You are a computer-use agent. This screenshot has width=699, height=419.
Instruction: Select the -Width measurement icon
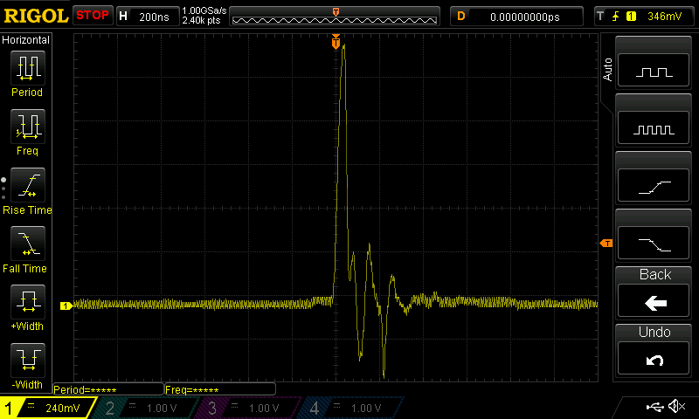(28, 361)
